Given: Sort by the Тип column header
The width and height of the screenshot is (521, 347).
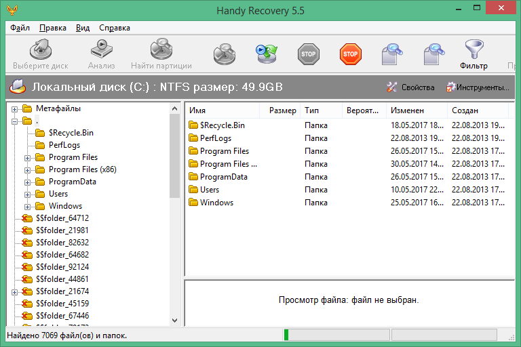Looking at the screenshot, I should click(x=322, y=110).
